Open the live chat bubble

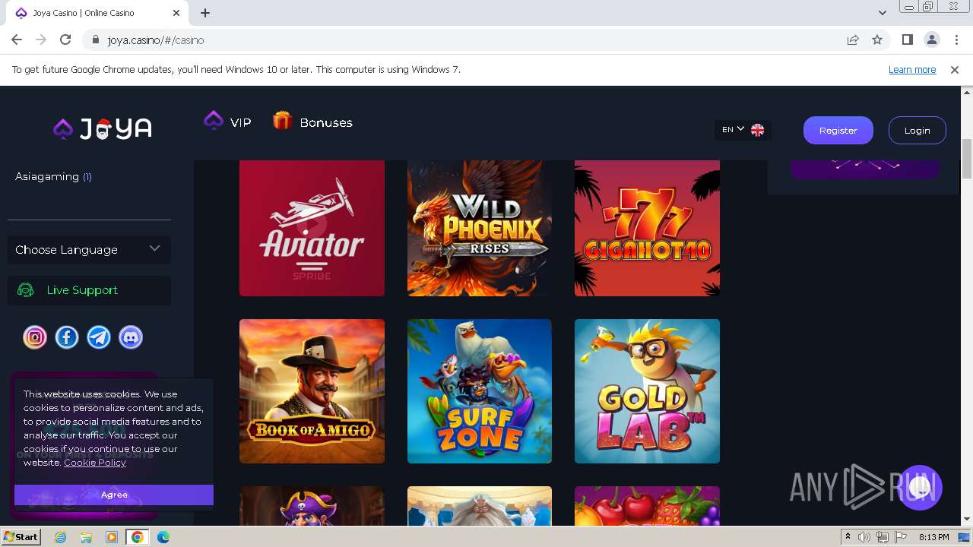(921, 488)
